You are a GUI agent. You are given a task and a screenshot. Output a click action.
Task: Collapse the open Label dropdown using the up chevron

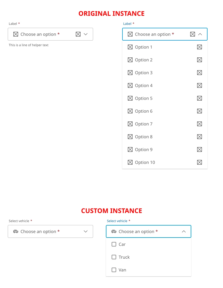[x=200, y=34]
